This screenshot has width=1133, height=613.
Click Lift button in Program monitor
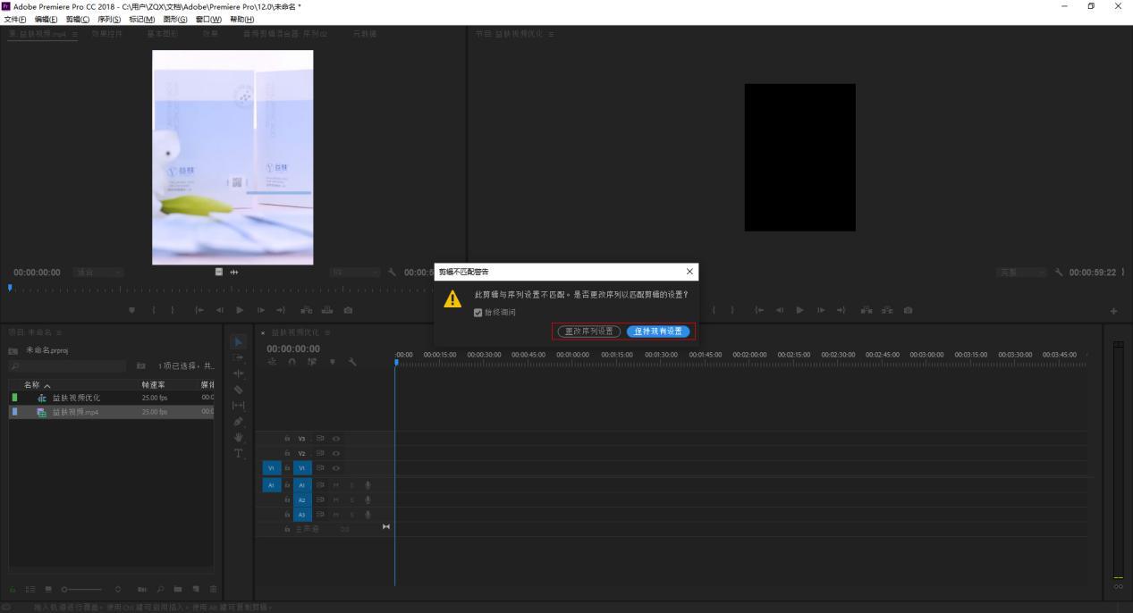click(866, 310)
